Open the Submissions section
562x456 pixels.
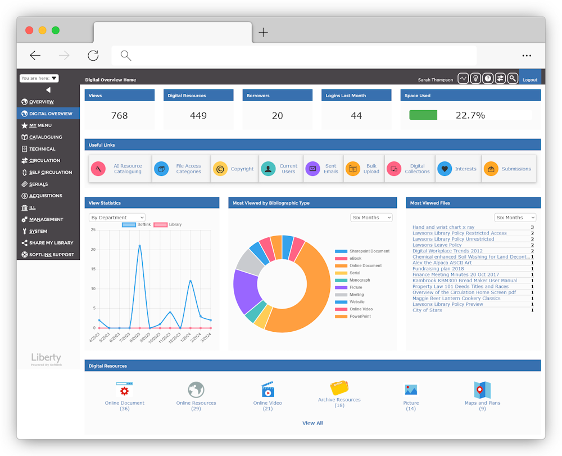click(x=509, y=168)
